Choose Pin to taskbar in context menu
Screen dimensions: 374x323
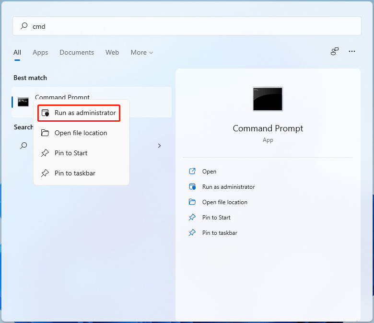pos(82,173)
